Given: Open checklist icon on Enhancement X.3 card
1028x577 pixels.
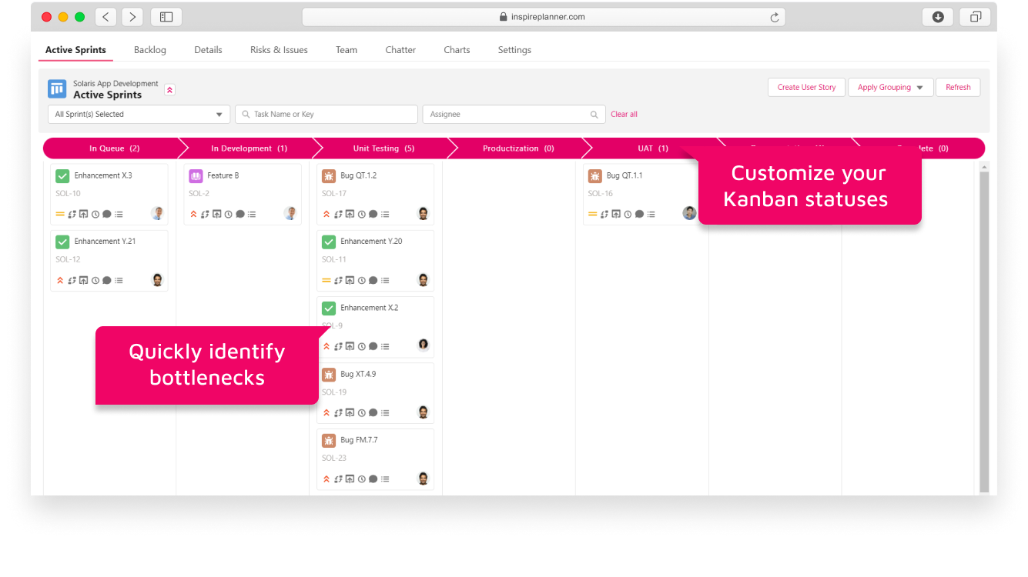Looking at the screenshot, I should [119, 214].
